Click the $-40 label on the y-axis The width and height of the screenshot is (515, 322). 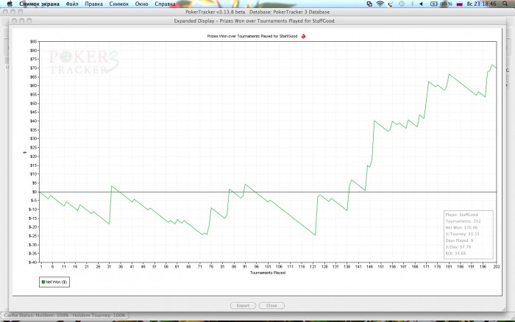pyautogui.click(x=33, y=262)
